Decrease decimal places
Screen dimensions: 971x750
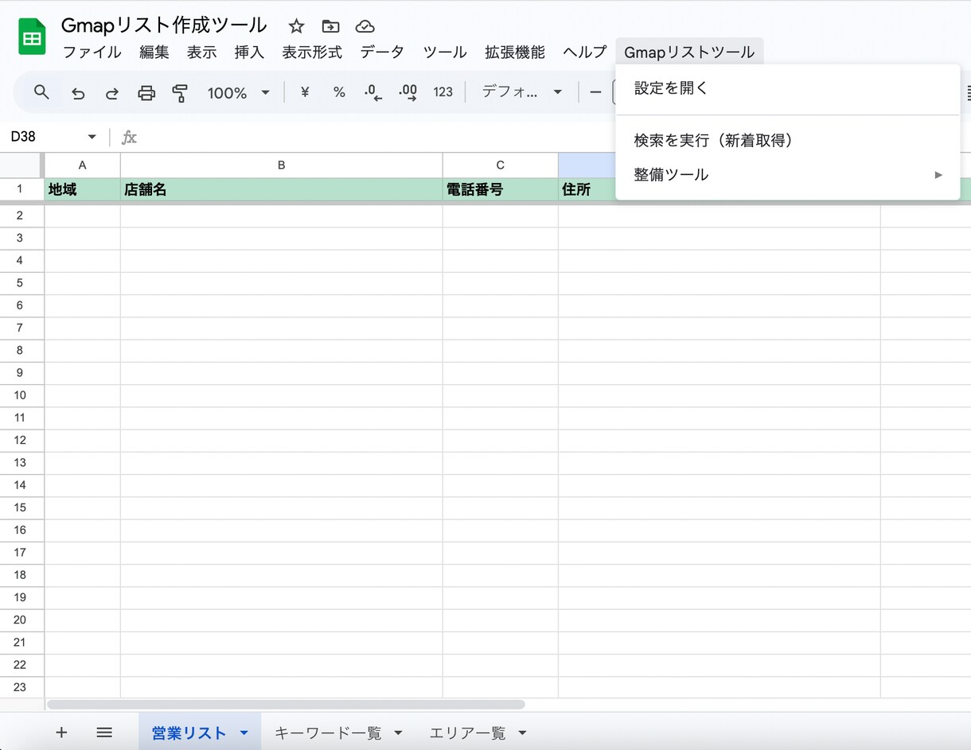click(372, 92)
